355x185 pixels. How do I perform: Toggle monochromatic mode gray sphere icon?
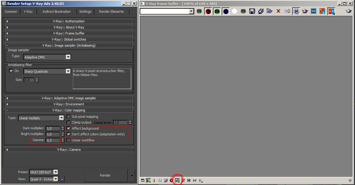[x=243, y=11]
